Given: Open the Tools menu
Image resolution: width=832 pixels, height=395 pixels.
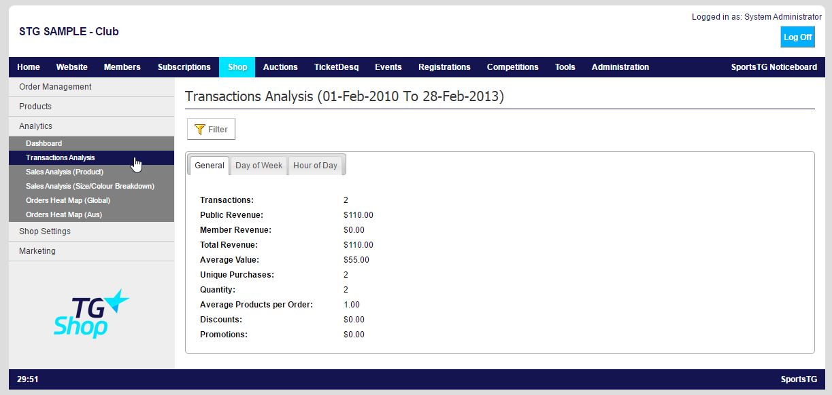Looking at the screenshot, I should (x=565, y=67).
